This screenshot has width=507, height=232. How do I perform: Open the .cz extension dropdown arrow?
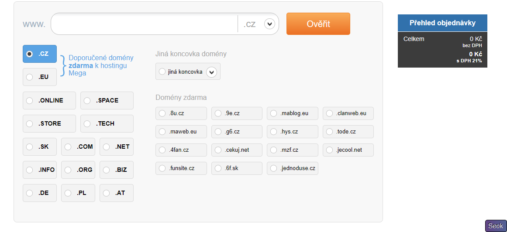pos(269,24)
